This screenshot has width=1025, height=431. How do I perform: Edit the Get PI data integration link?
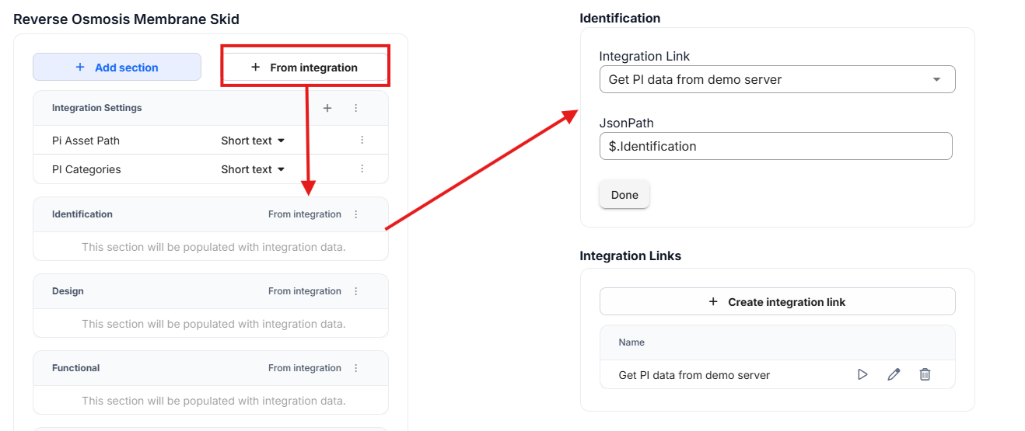pyautogui.click(x=894, y=374)
